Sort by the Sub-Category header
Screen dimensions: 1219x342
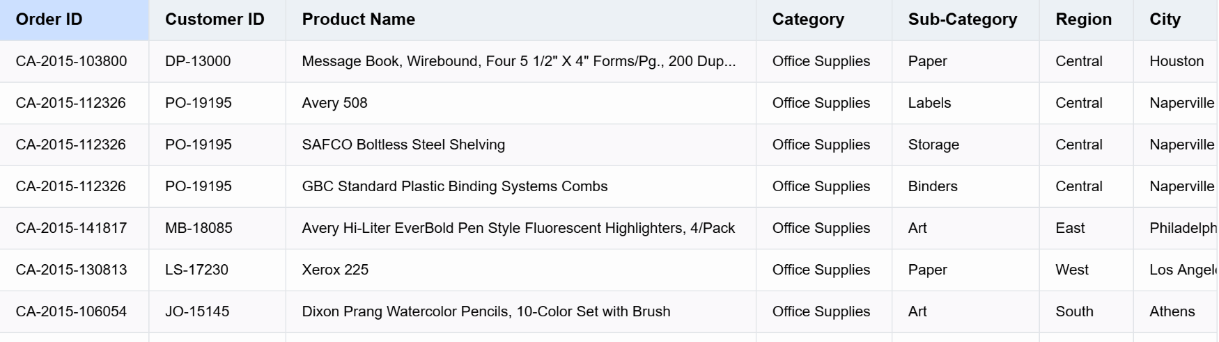pos(962,19)
